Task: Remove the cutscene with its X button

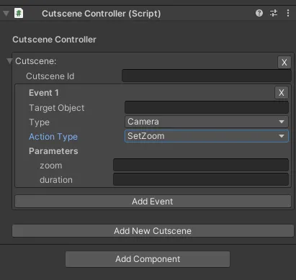Action: [x=284, y=63]
